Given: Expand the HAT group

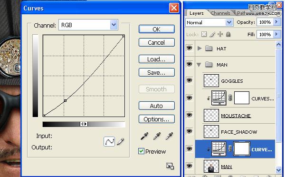Looking at the screenshot, I should pos(199,49).
